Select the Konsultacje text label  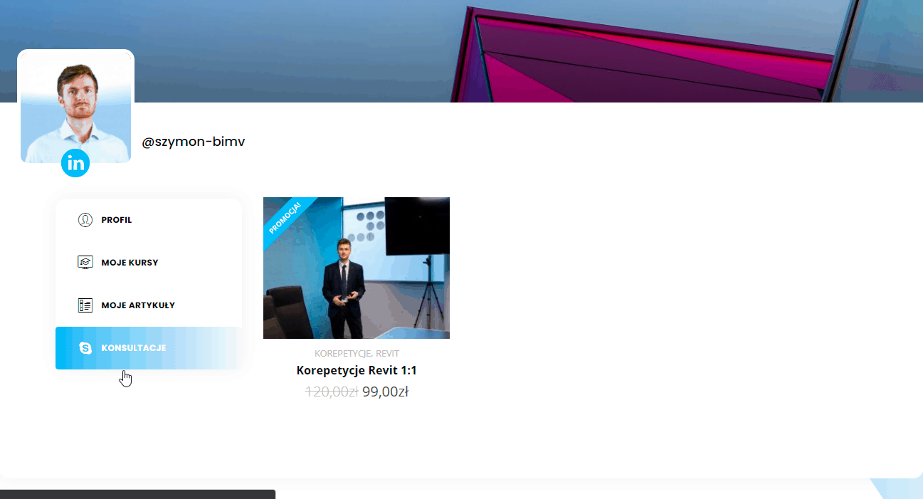(134, 348)
